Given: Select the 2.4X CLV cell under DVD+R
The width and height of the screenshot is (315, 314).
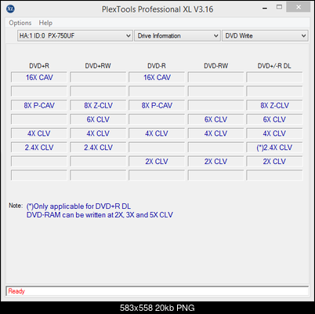Looking at the screenshot, I should 39,148.
